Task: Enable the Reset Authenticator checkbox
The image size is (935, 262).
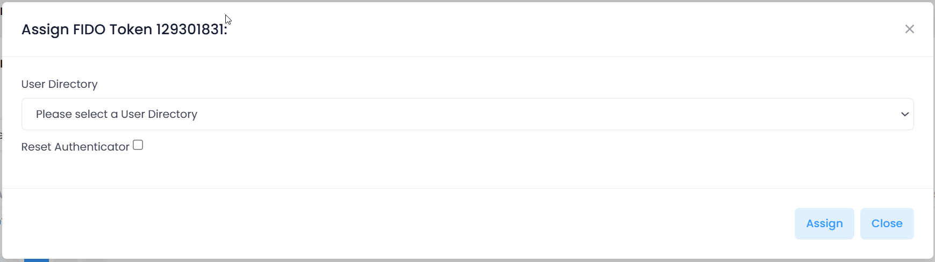Action: point(138,145)
